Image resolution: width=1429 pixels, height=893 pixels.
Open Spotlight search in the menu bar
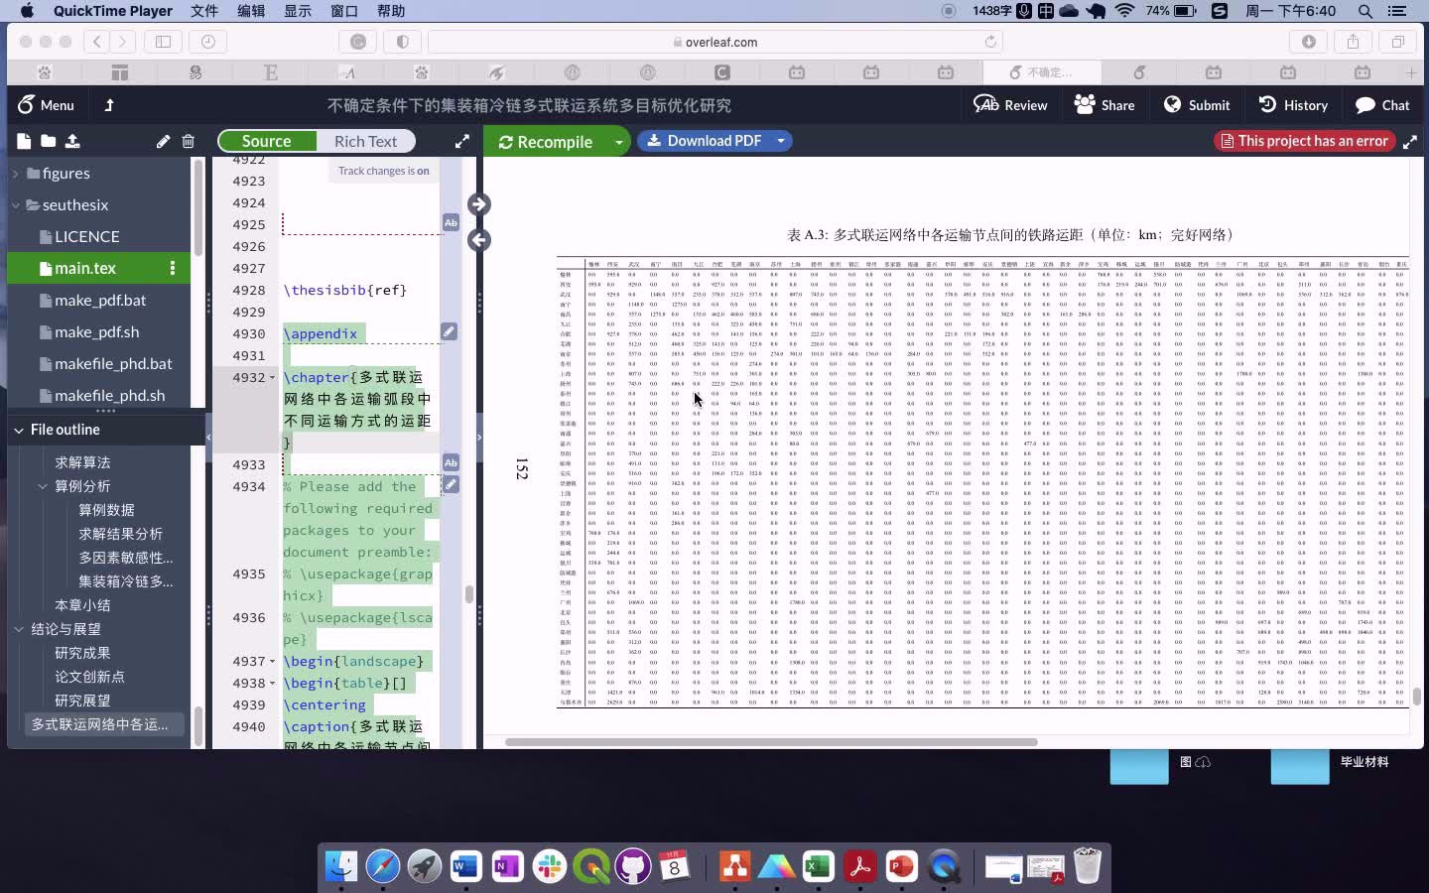pos(1365,11)
